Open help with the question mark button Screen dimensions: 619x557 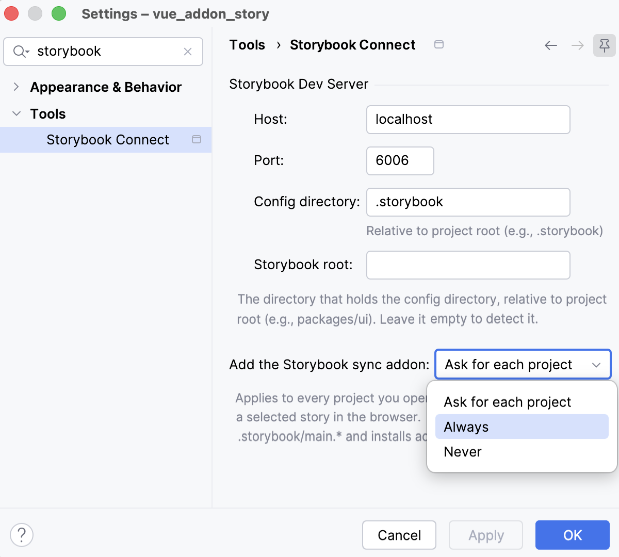tap(22, 535)
